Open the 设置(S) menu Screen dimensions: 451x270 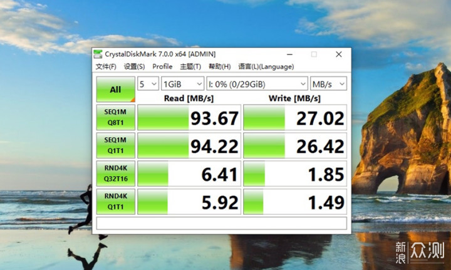click(x=134, y=66)
